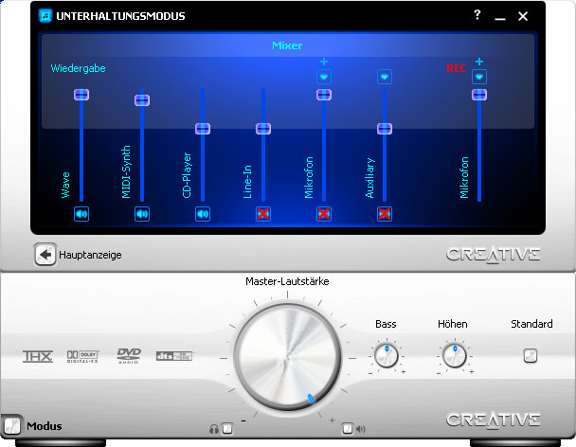The image size is (576, 447).
Task: Click the Wave volume slider handle
Action: point(81,95)
